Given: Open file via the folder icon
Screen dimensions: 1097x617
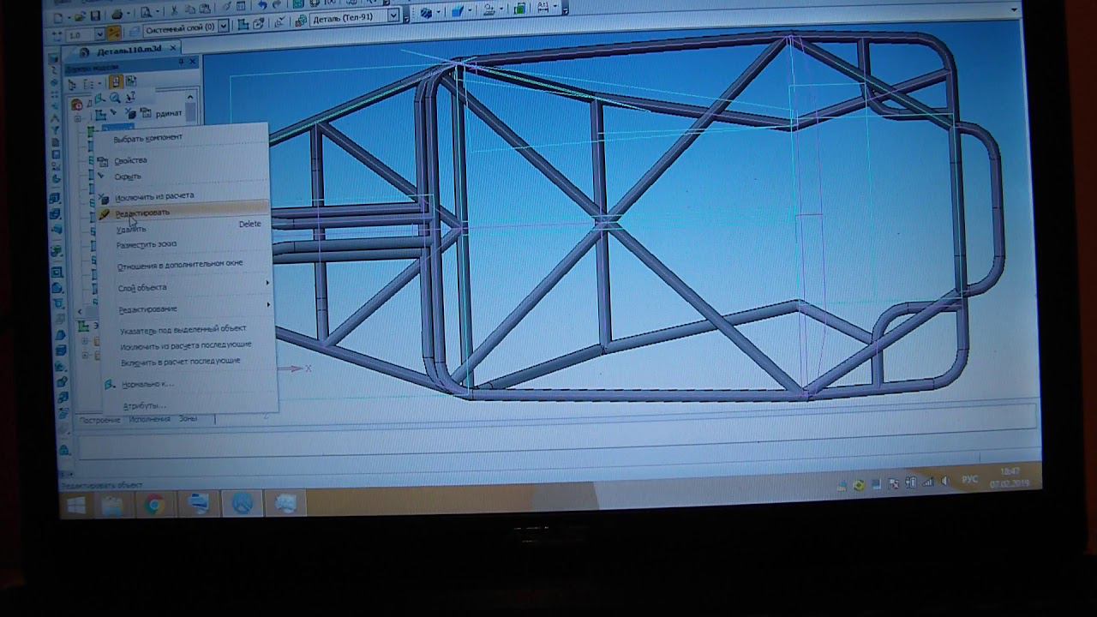Looking at the screenshot, I should pyautogui.click(x=79, y=16).
